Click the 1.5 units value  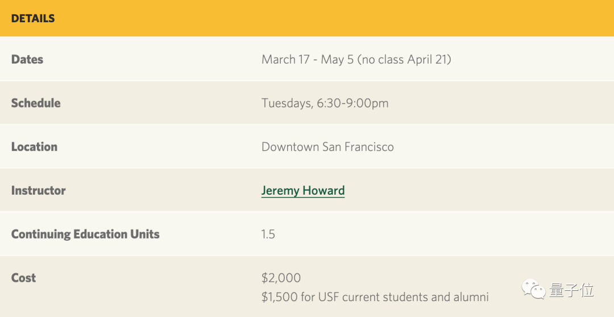[x=268, y=234]
